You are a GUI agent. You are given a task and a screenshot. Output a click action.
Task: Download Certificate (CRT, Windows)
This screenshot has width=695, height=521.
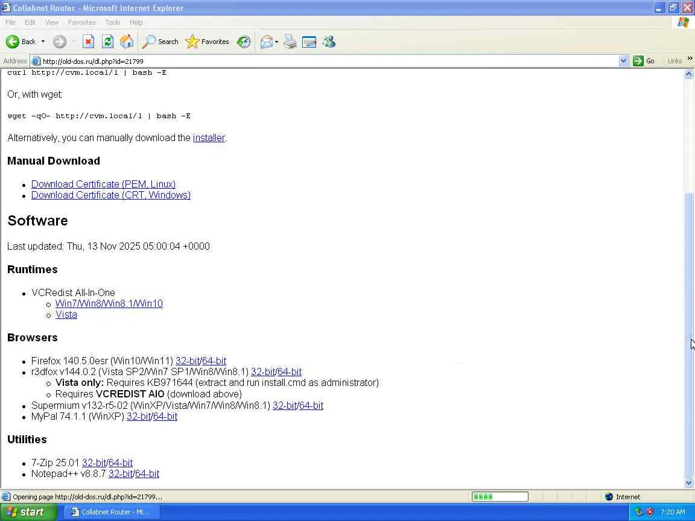[x=111, y=195]
